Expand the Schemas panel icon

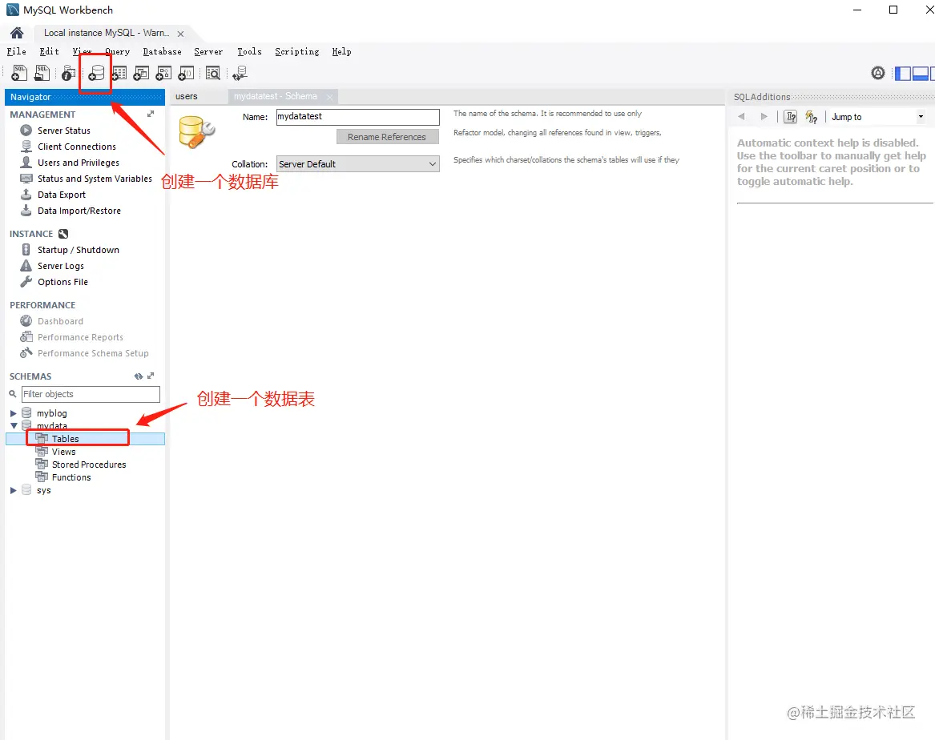[151, 376]
